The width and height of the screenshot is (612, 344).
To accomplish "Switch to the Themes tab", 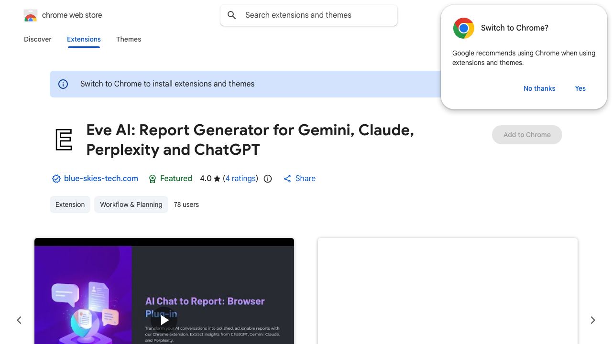I will [x=129, y=39].
